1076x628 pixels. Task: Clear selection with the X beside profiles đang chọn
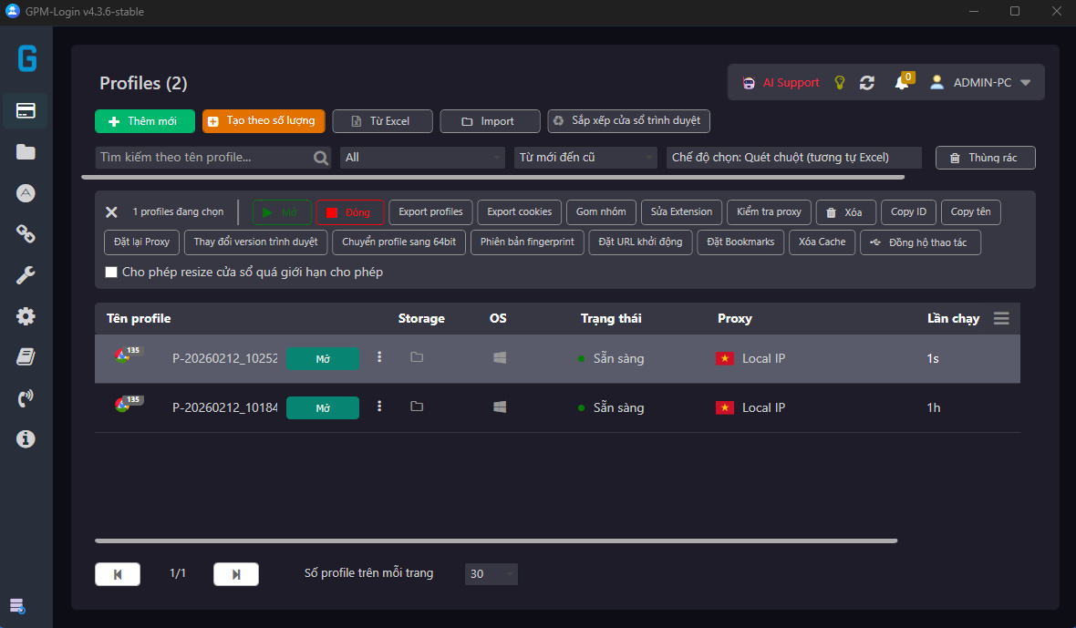pos(111,211)
